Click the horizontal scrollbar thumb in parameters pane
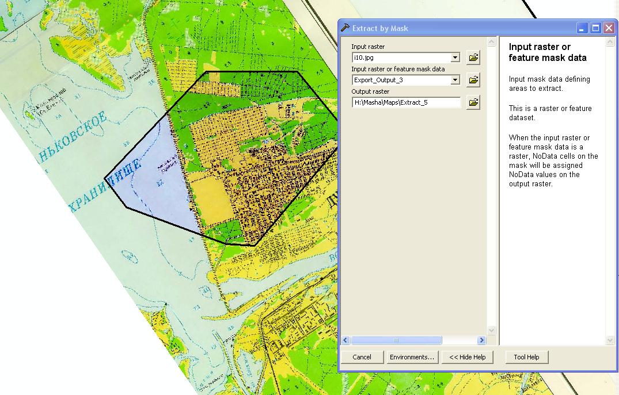Screen dimensions: 619x395 (x=396, y=340)
